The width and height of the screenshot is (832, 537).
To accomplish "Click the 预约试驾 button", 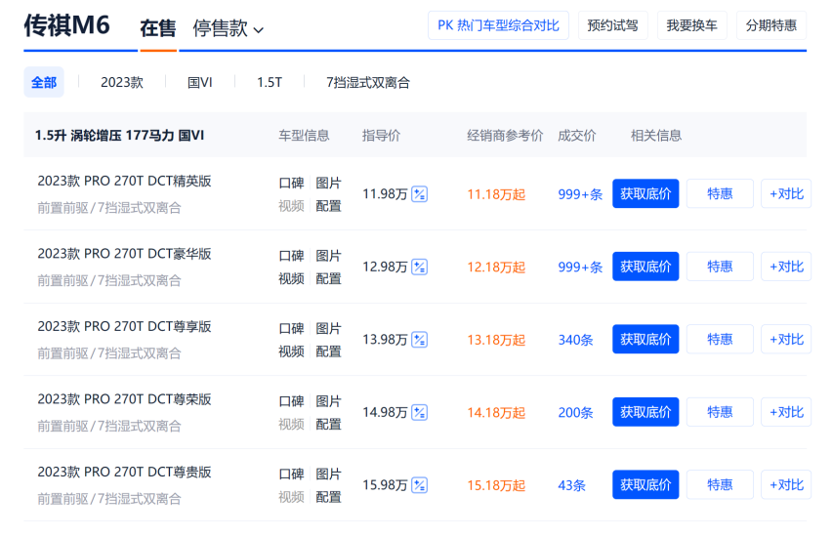I will [x=613, y=25].
